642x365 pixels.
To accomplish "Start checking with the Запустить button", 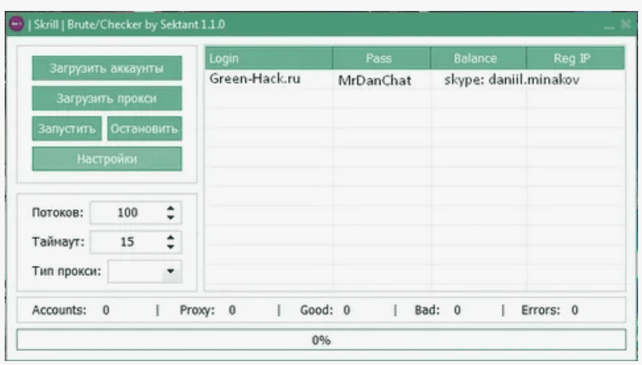I will (x=67, y=128).
